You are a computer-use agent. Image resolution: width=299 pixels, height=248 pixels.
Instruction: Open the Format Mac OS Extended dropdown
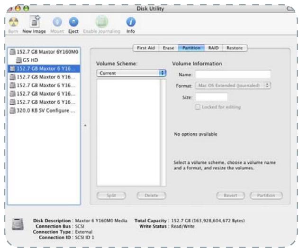tap(233, 85)
